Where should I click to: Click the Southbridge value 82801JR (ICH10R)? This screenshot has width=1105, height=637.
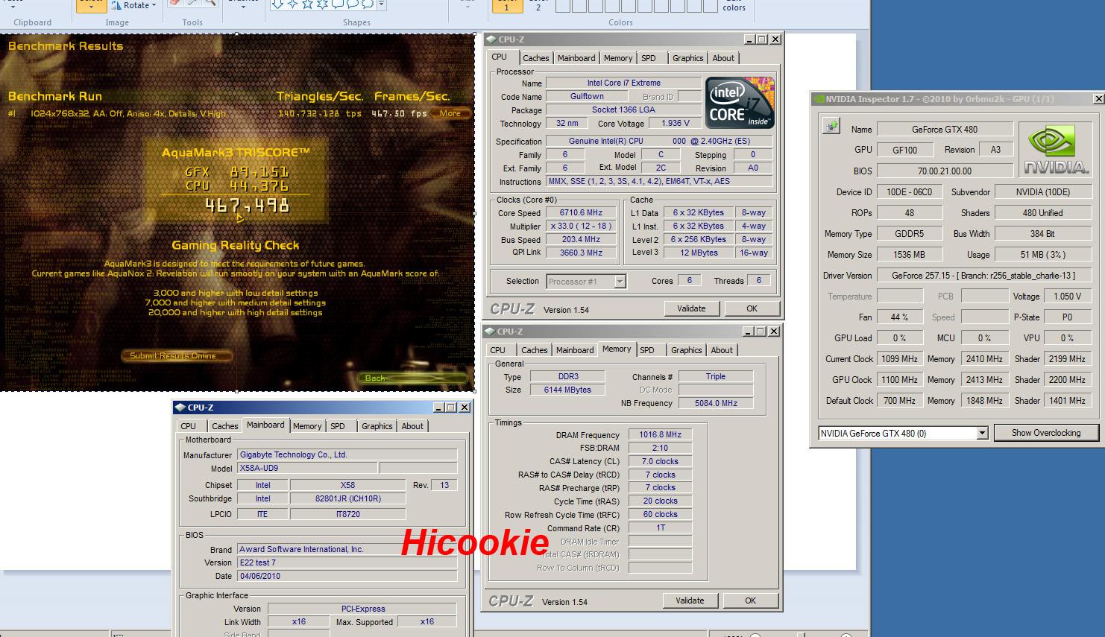click(347, 499)
